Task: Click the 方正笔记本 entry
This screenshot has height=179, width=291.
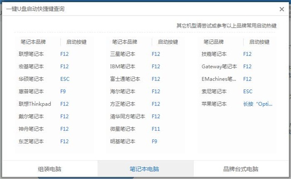Action: (122, 104)
